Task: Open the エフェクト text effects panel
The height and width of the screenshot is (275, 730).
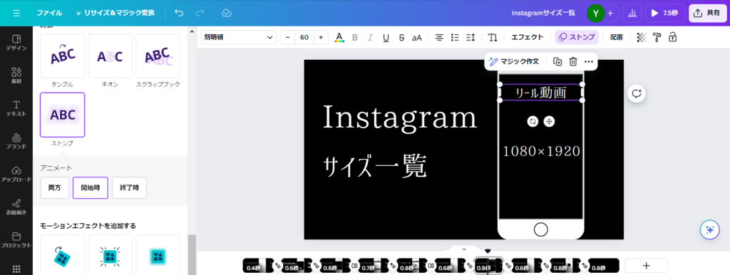Action: (x=527, y=38)
